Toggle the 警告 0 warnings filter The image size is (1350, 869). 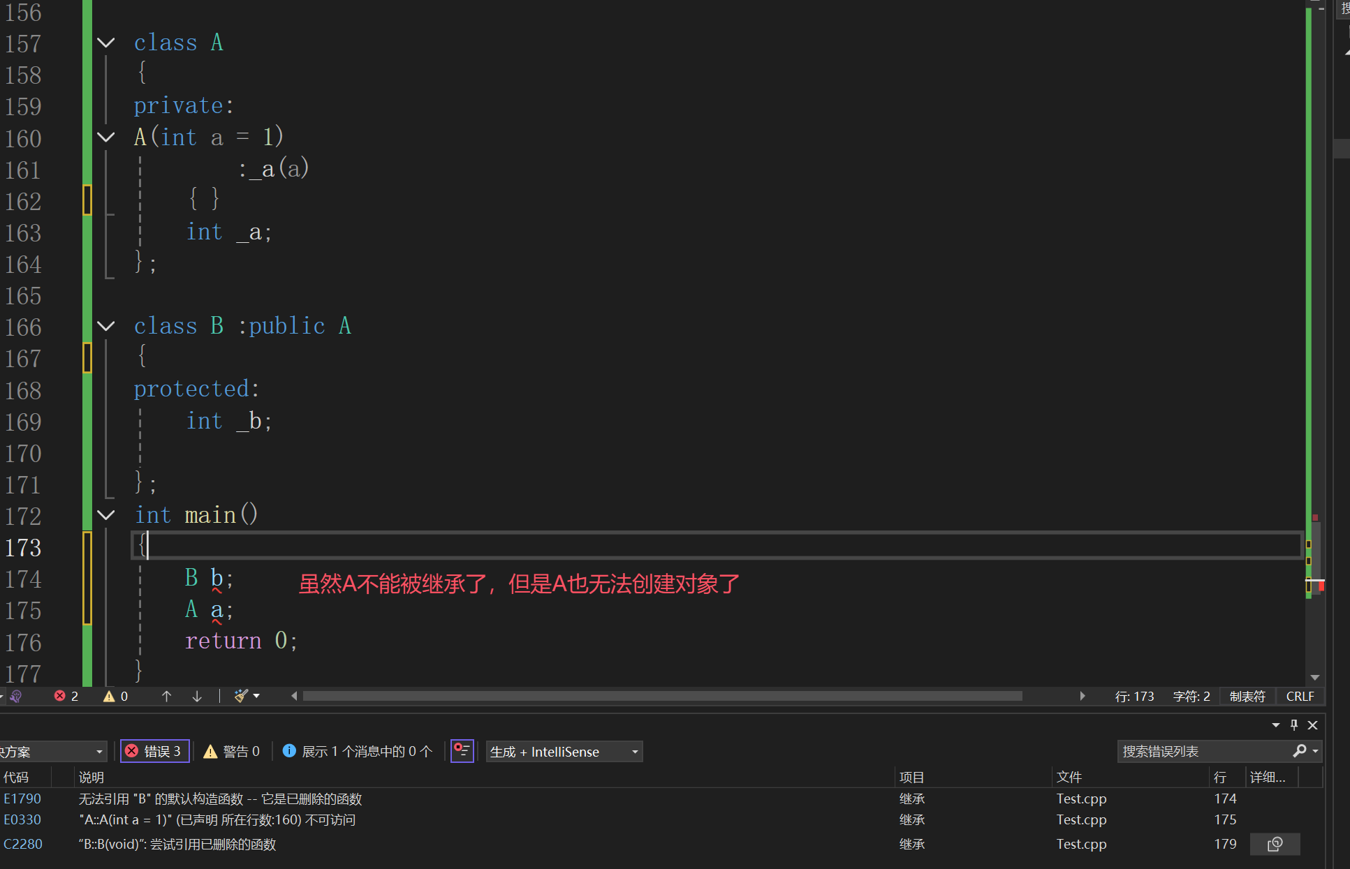click(x=232, y=751)
